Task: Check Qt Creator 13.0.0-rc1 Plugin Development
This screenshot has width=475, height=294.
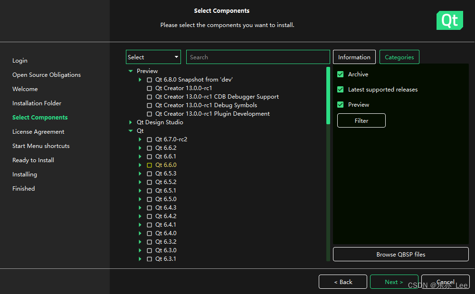Action: click(x=149, y=114)
